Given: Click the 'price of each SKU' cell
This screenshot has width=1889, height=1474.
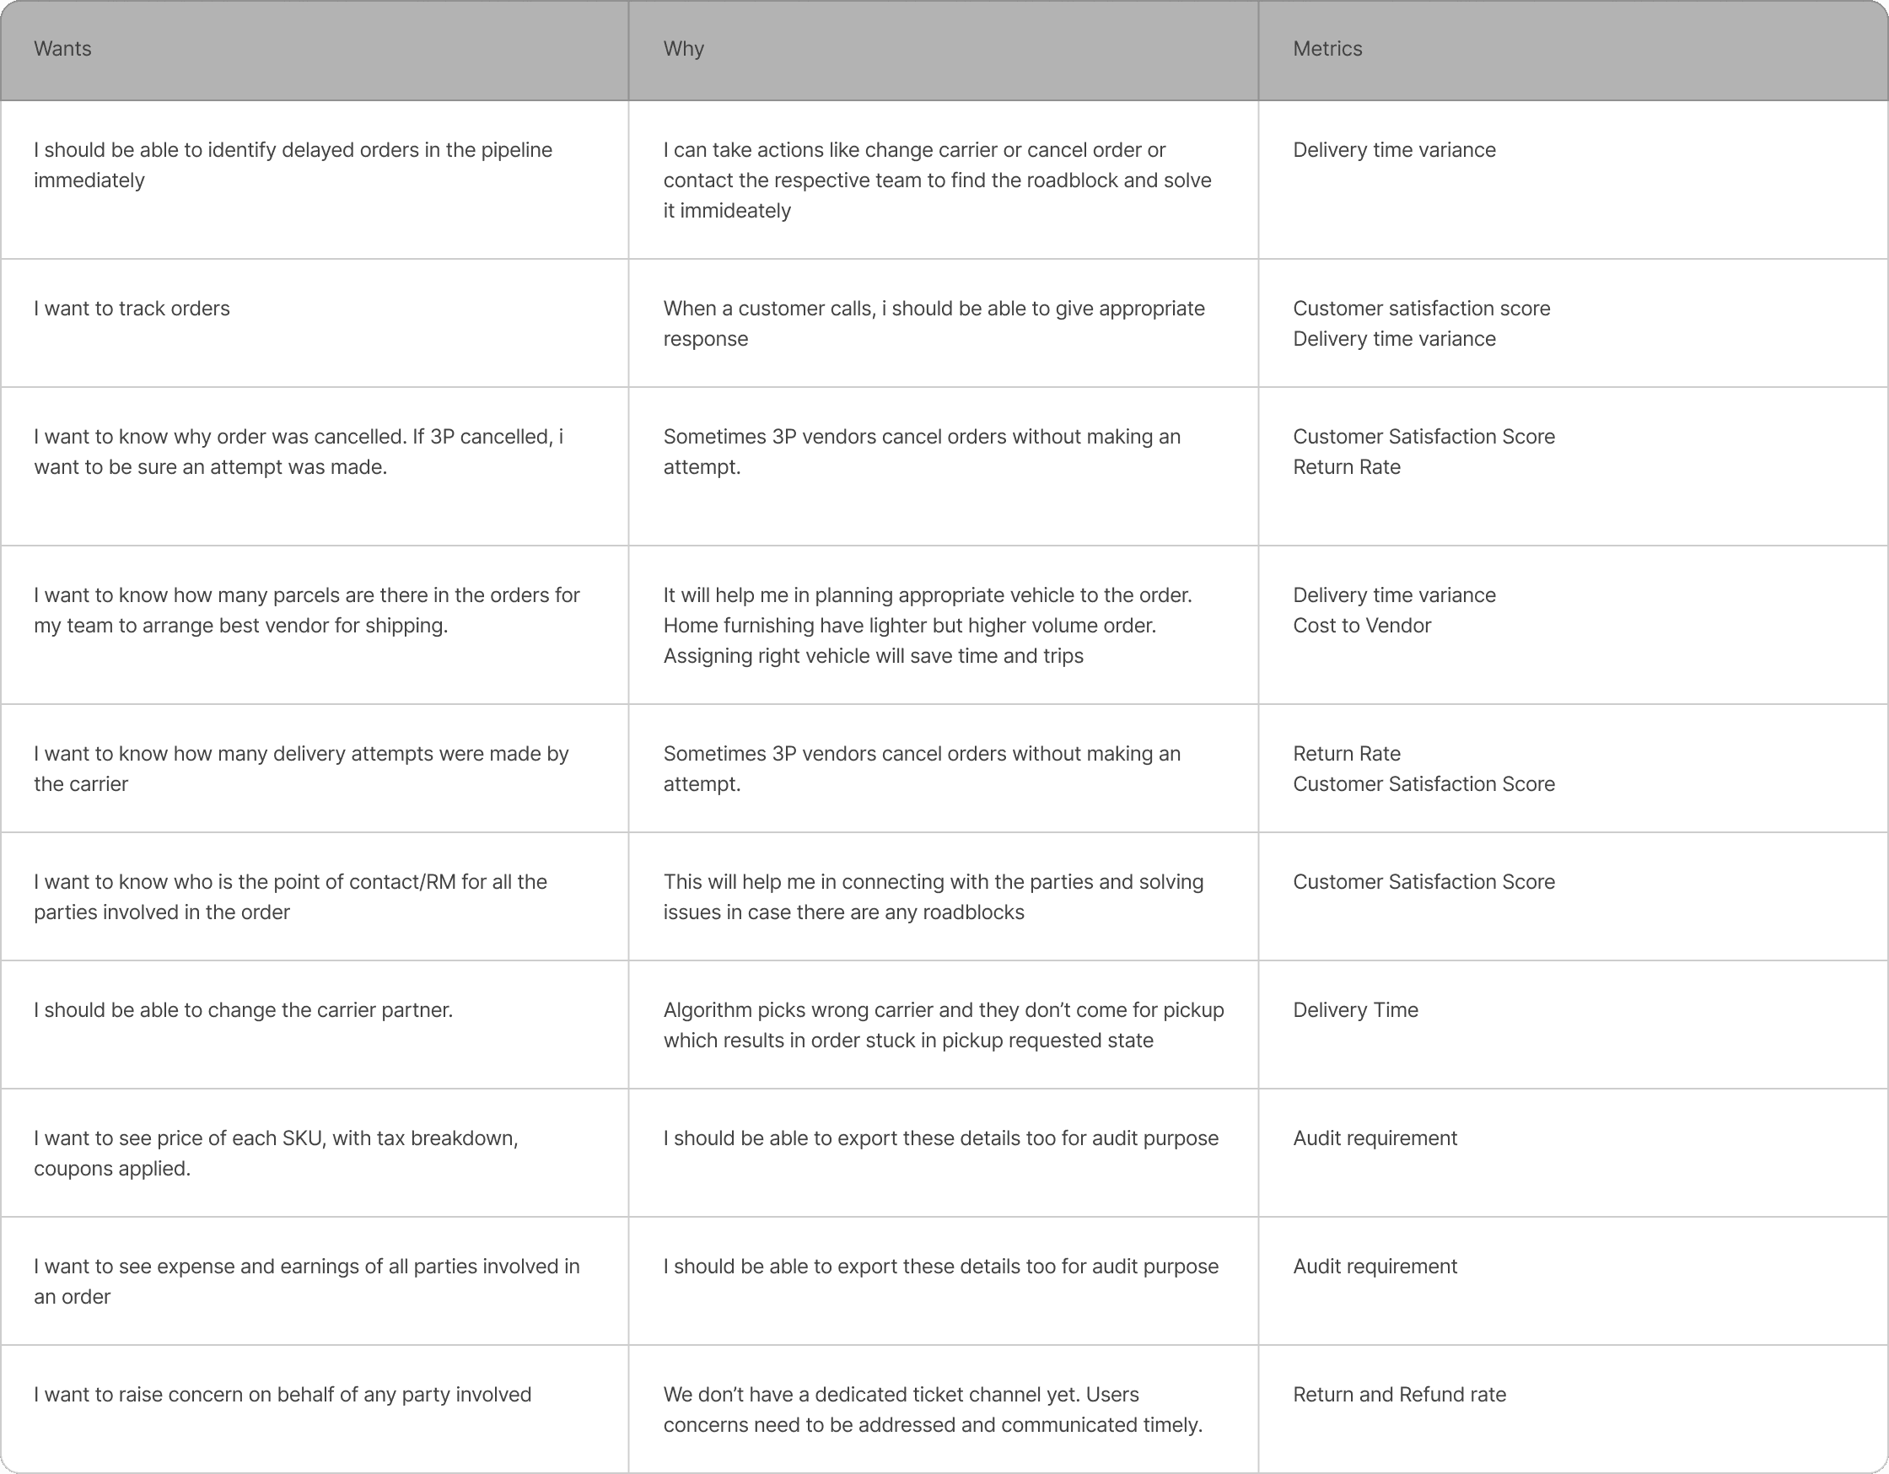Looking at the screenshot, I should tap(315, 1152).
